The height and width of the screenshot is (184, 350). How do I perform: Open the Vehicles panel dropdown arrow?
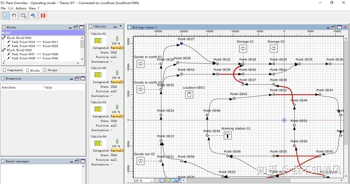(x=121, y=26)
